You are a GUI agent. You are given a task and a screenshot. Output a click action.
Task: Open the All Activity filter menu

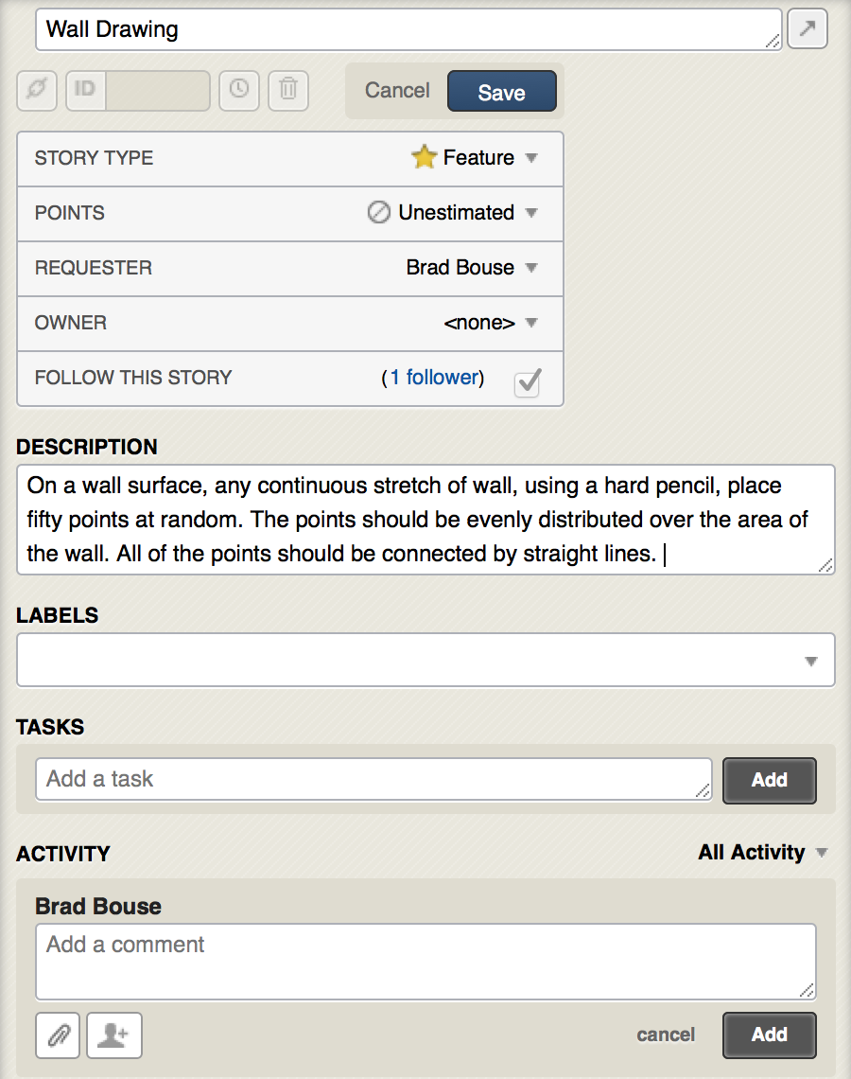(762, 853)
